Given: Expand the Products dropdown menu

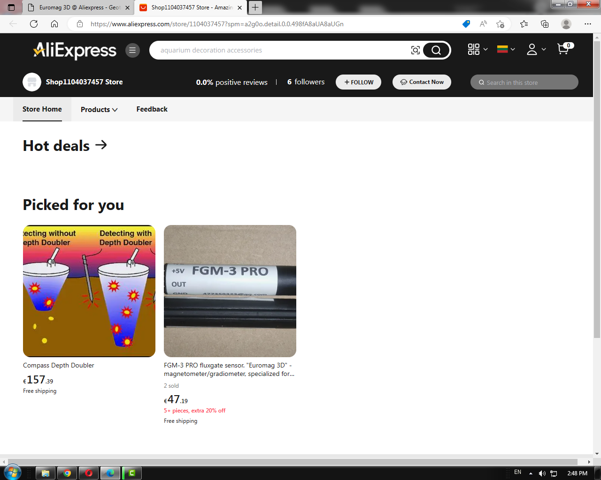Looking at the screenshot, I should (x=99, y=109).
